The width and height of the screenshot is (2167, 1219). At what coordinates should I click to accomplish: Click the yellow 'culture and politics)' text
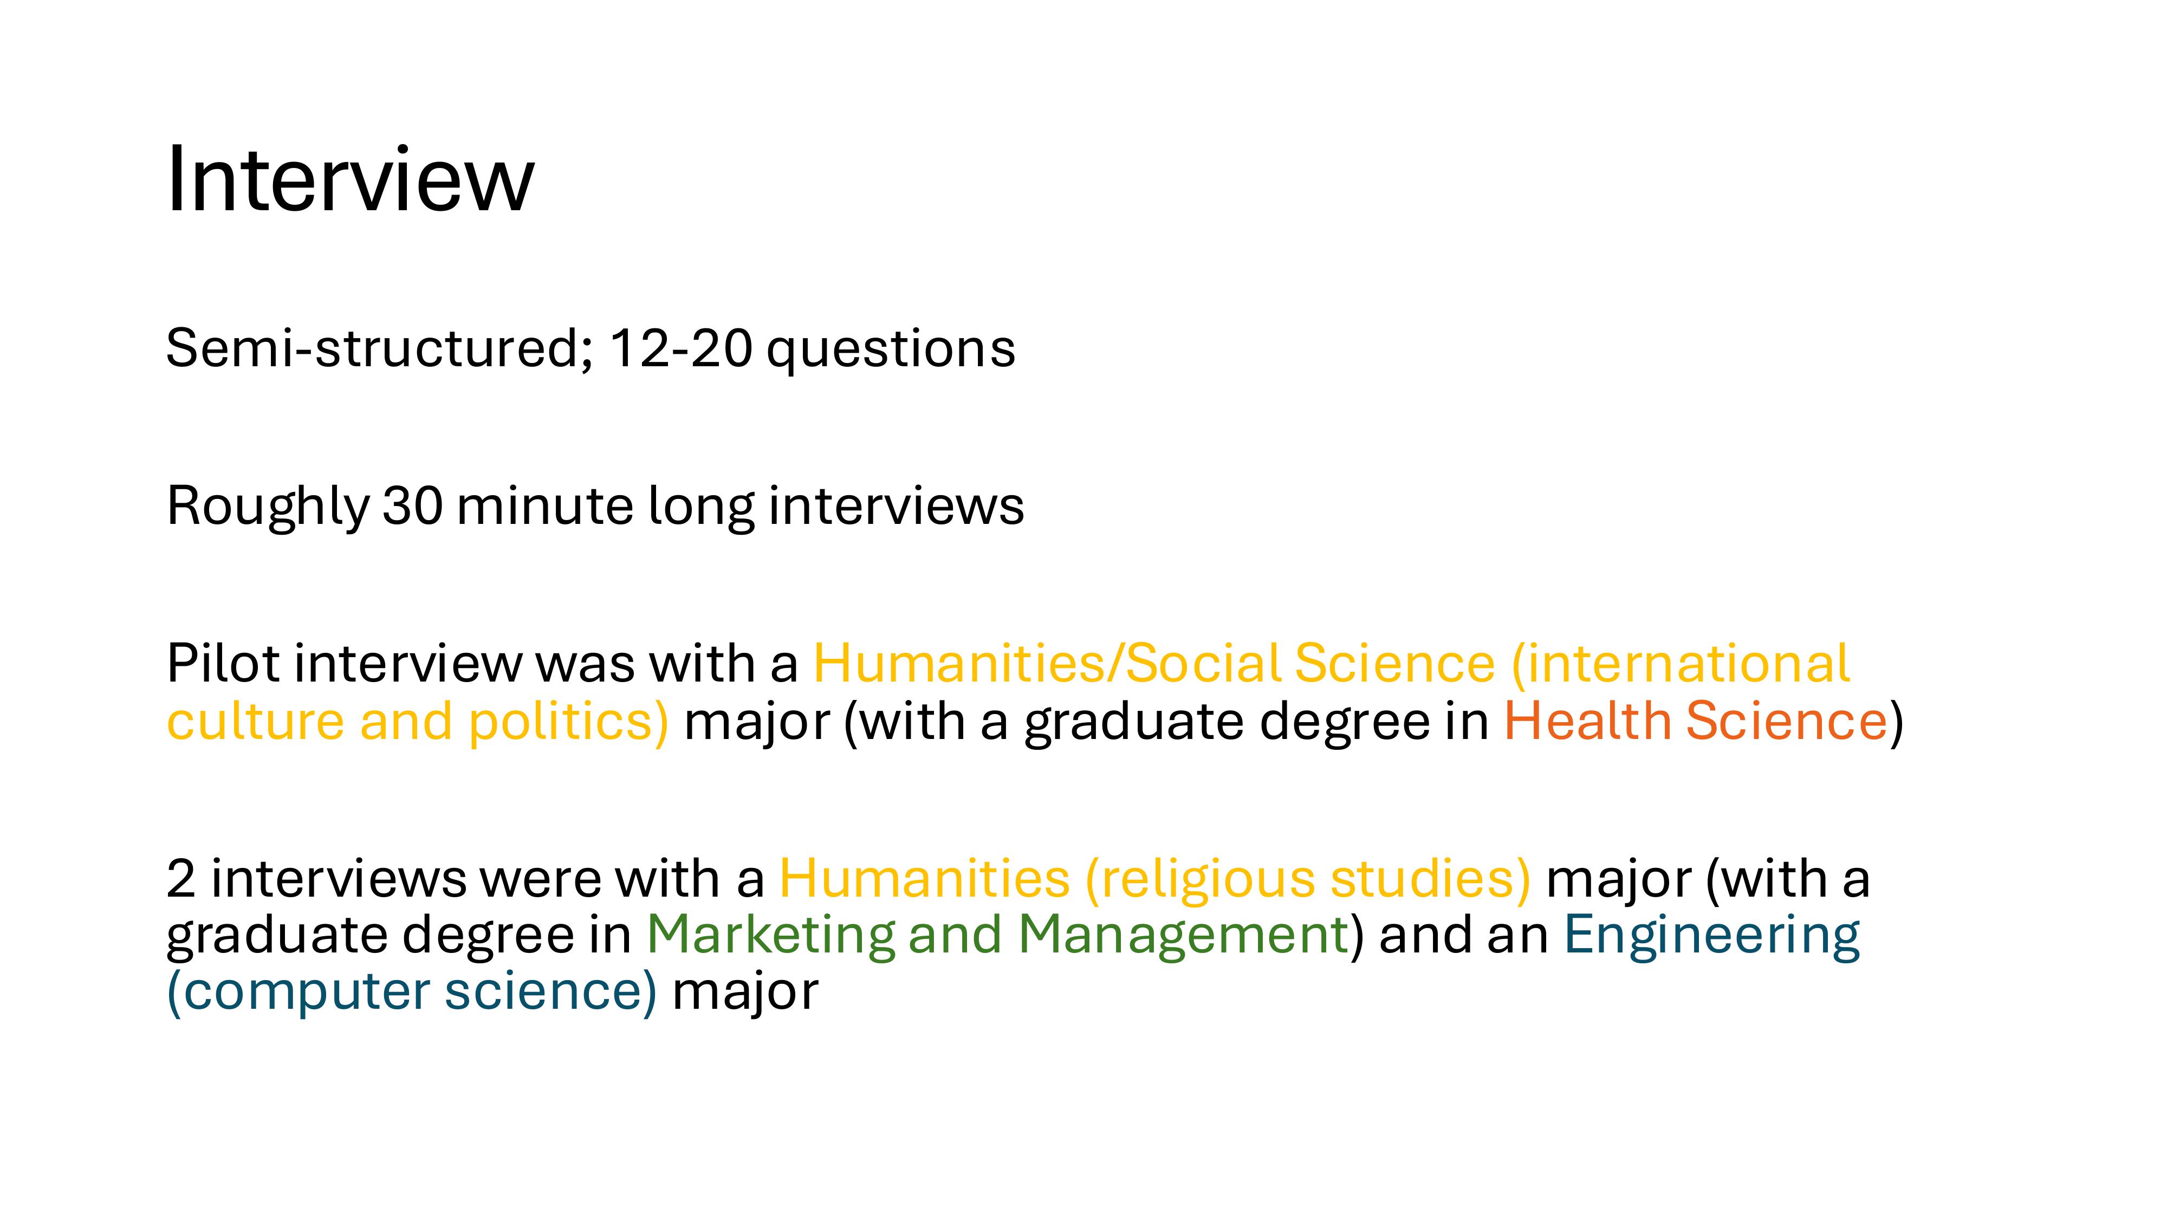pos(418,722)
